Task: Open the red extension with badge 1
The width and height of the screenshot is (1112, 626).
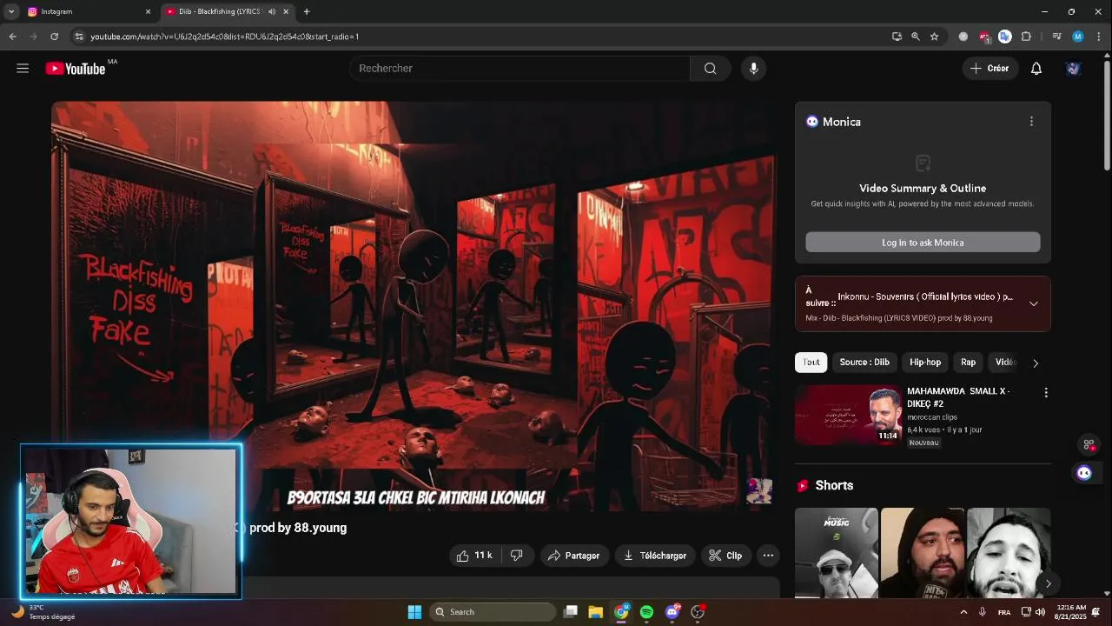Action: (984, 37)
